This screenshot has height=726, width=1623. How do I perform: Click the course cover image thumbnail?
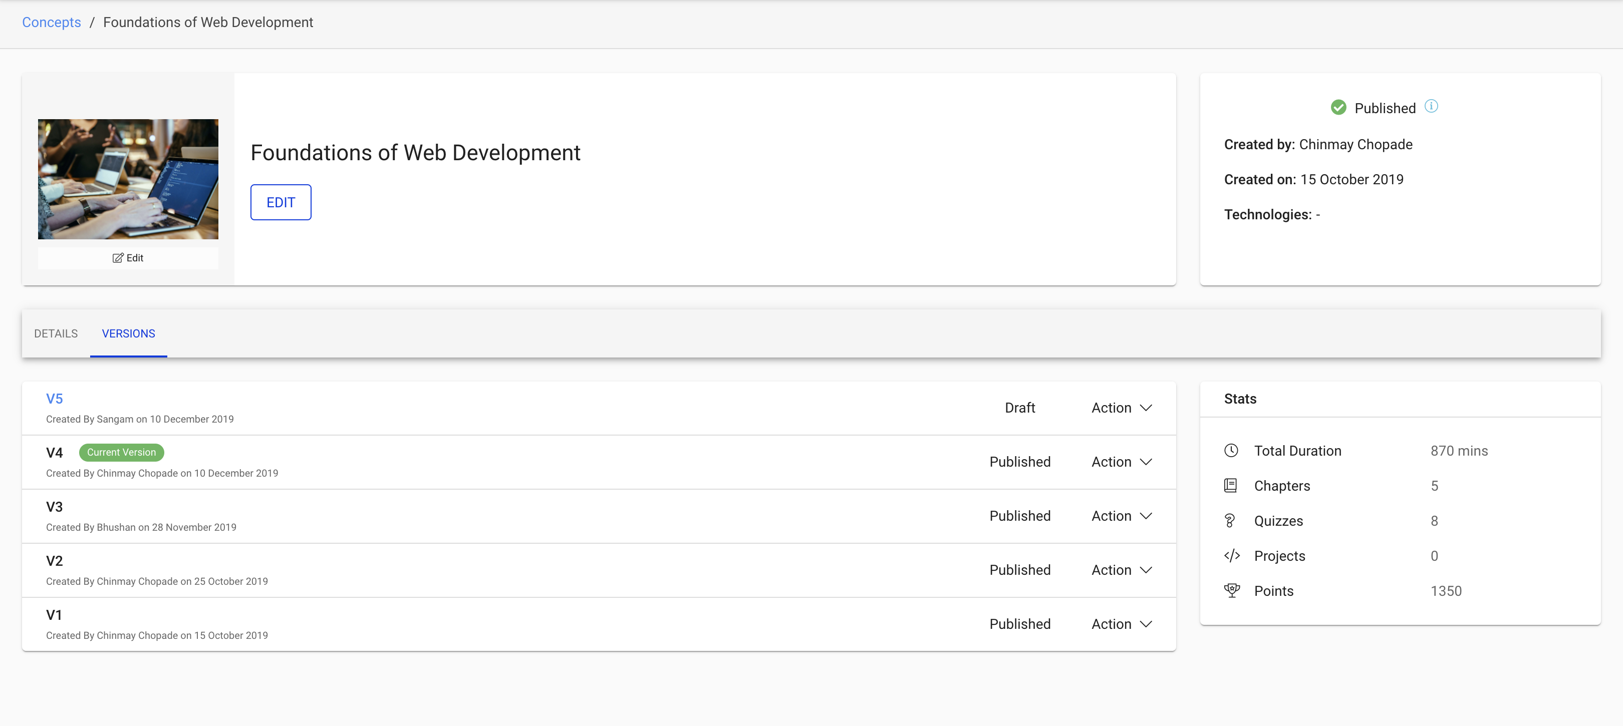tap(128, 179)
